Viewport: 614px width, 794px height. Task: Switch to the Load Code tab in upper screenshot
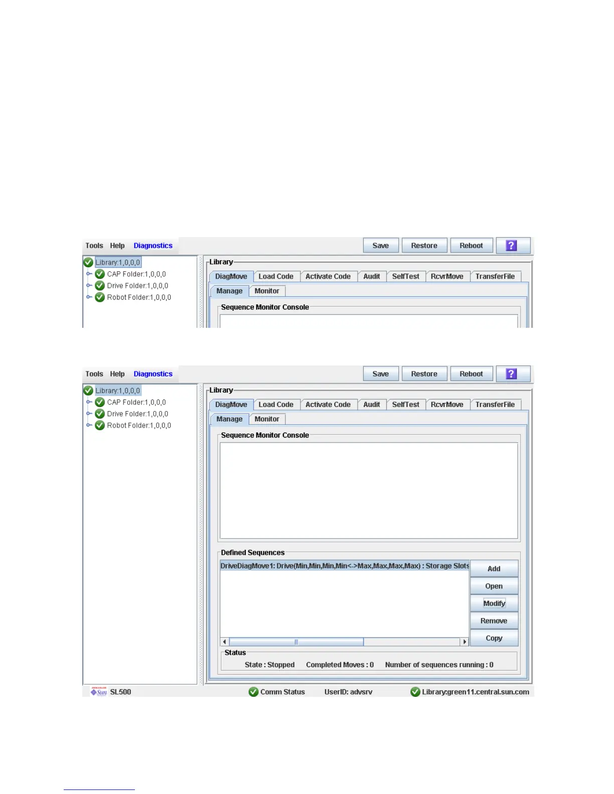point(276,276)
